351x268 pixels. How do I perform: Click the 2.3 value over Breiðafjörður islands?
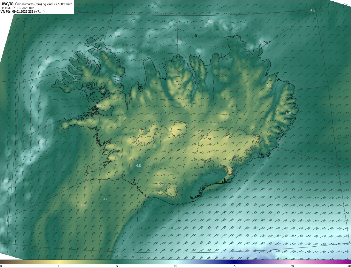pos(99,105)
